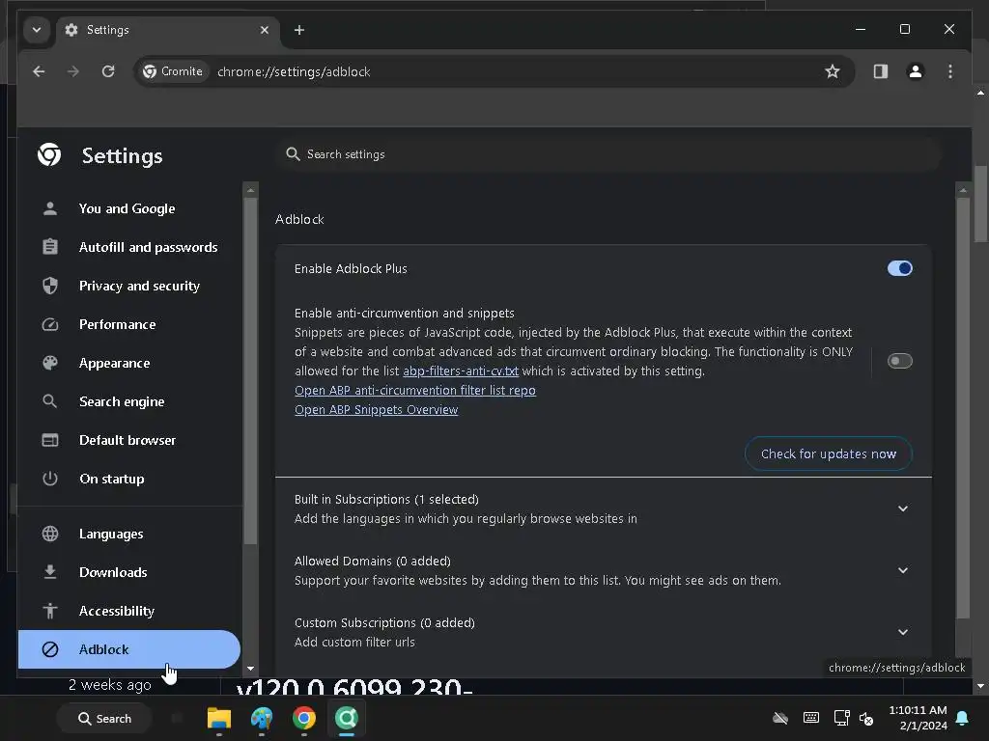Go back with the browser back arrow
The width and height of the screenshot is (989, 741).
point(39,71)
